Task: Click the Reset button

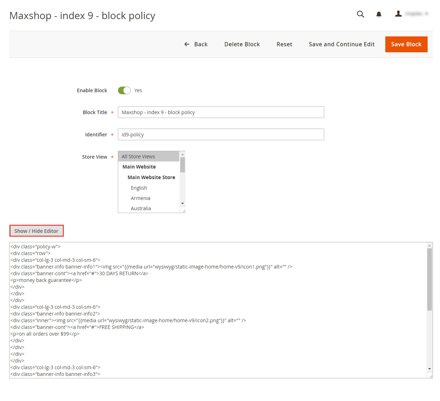Action: 284,44
